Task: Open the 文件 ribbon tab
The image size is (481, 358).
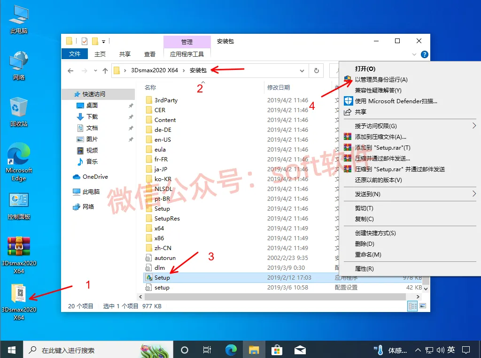Action: [x=75, y=54]
